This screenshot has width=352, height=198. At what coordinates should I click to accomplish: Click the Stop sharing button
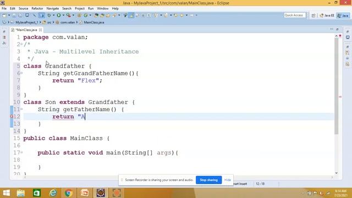pos(208,180)
